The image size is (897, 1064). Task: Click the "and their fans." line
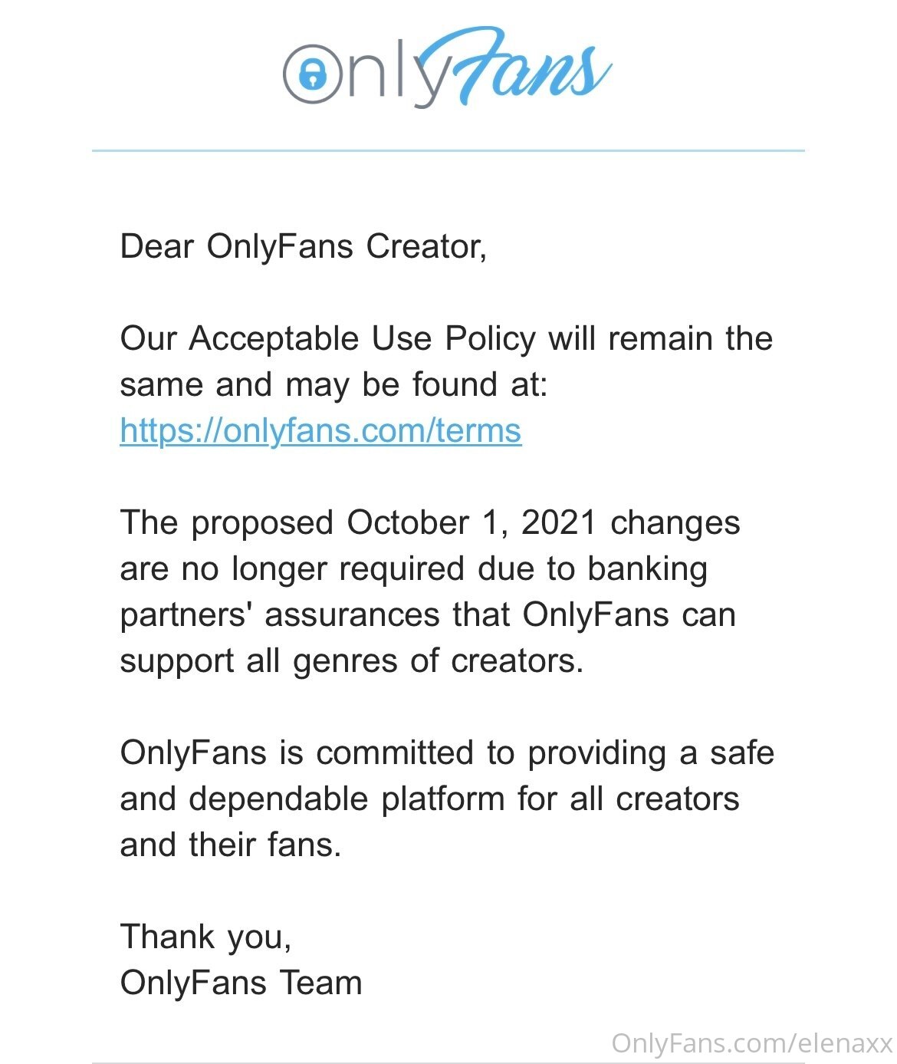pos(230,845)
